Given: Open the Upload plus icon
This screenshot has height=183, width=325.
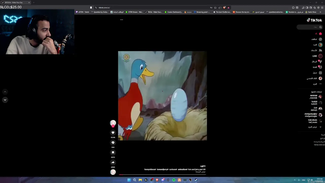Looking at the screenshot, I should click(320, 73).
